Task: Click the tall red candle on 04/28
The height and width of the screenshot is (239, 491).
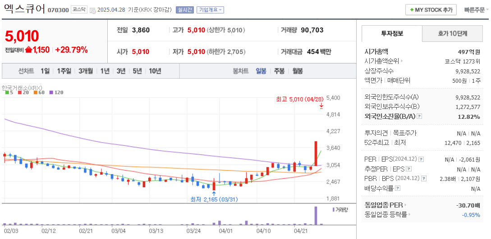Action: pos(316,153)
